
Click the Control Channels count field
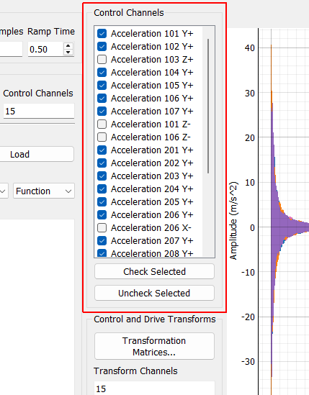click(39, 111)
